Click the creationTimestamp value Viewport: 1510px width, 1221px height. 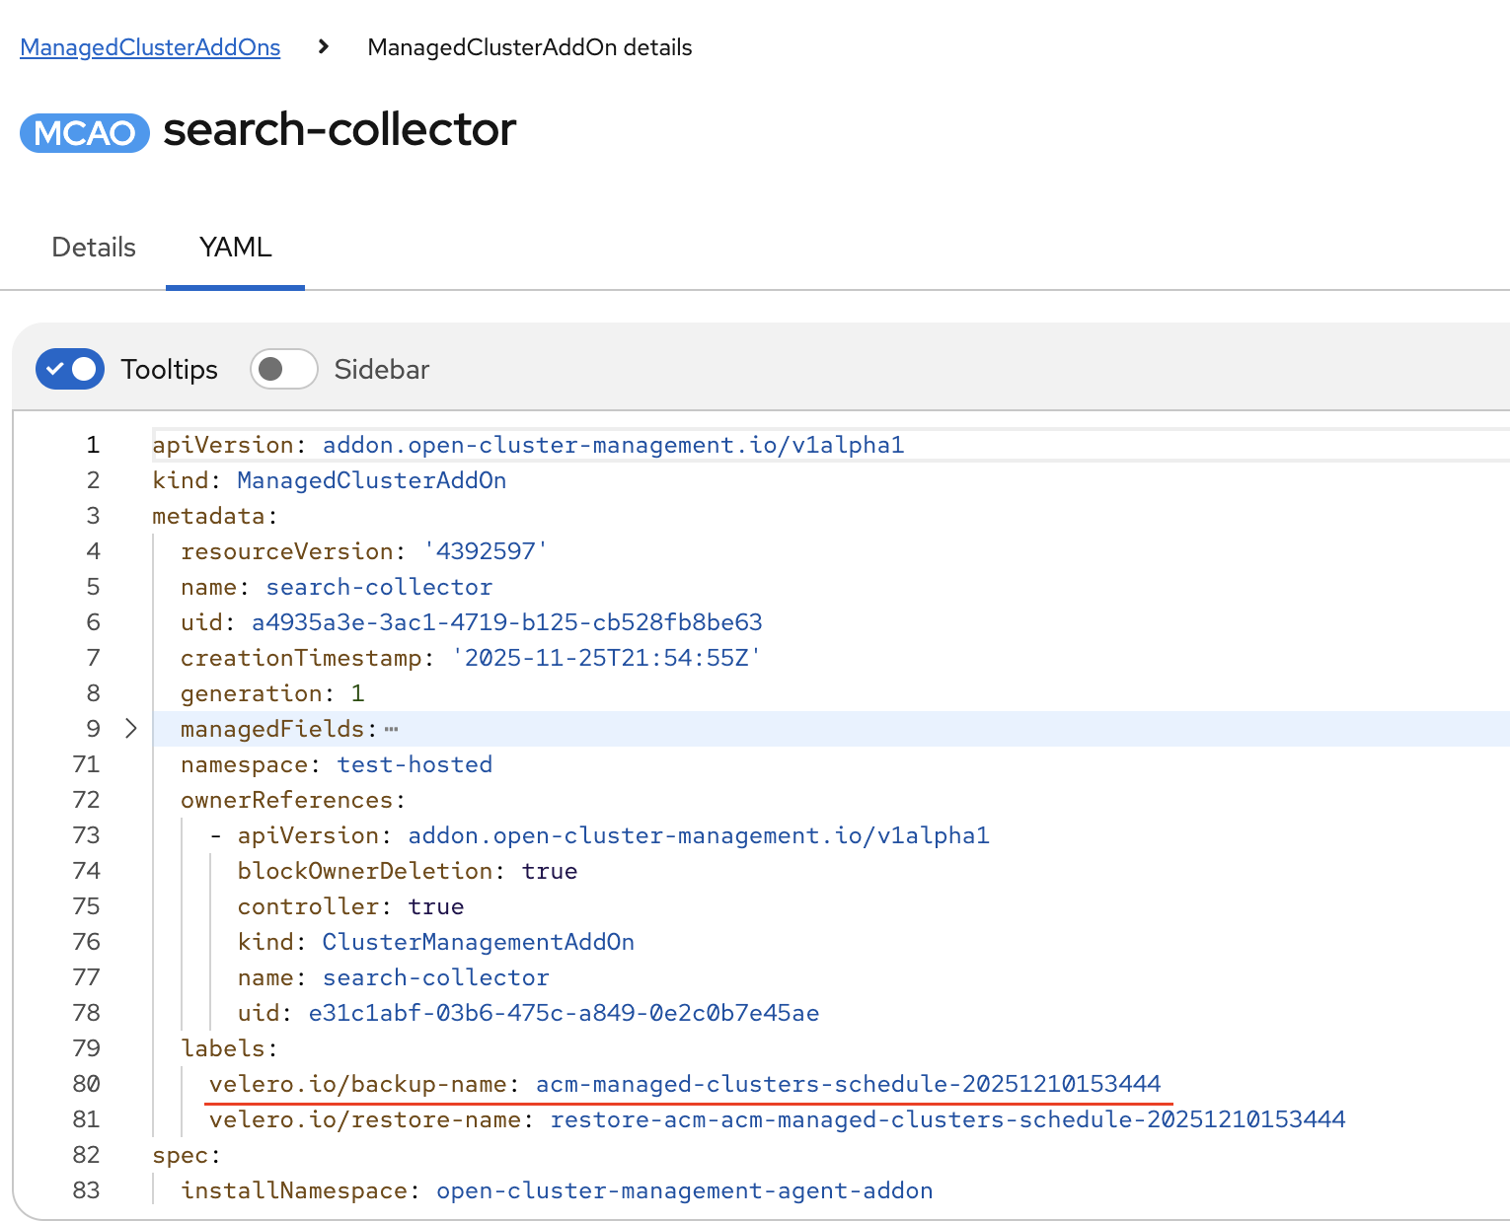606,658
